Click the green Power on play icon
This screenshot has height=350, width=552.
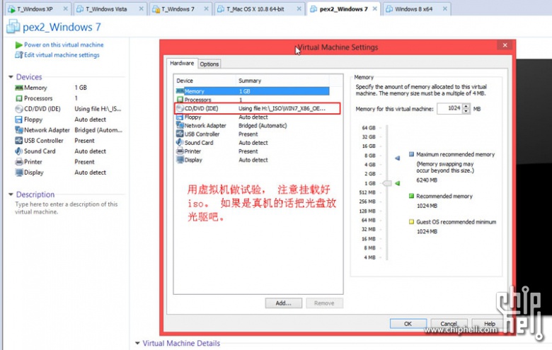click(18, 45)
